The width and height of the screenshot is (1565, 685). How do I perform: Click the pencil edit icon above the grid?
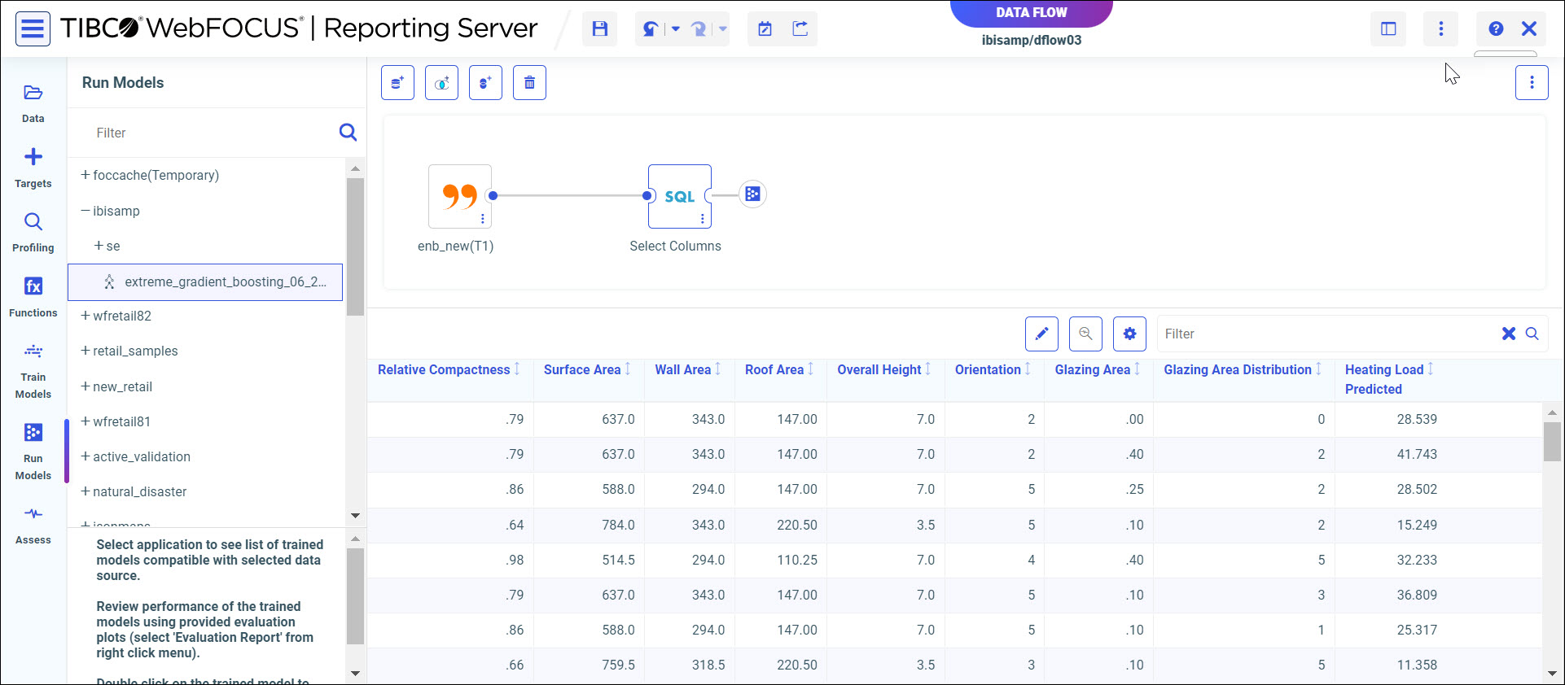(x=1041, y=334)
